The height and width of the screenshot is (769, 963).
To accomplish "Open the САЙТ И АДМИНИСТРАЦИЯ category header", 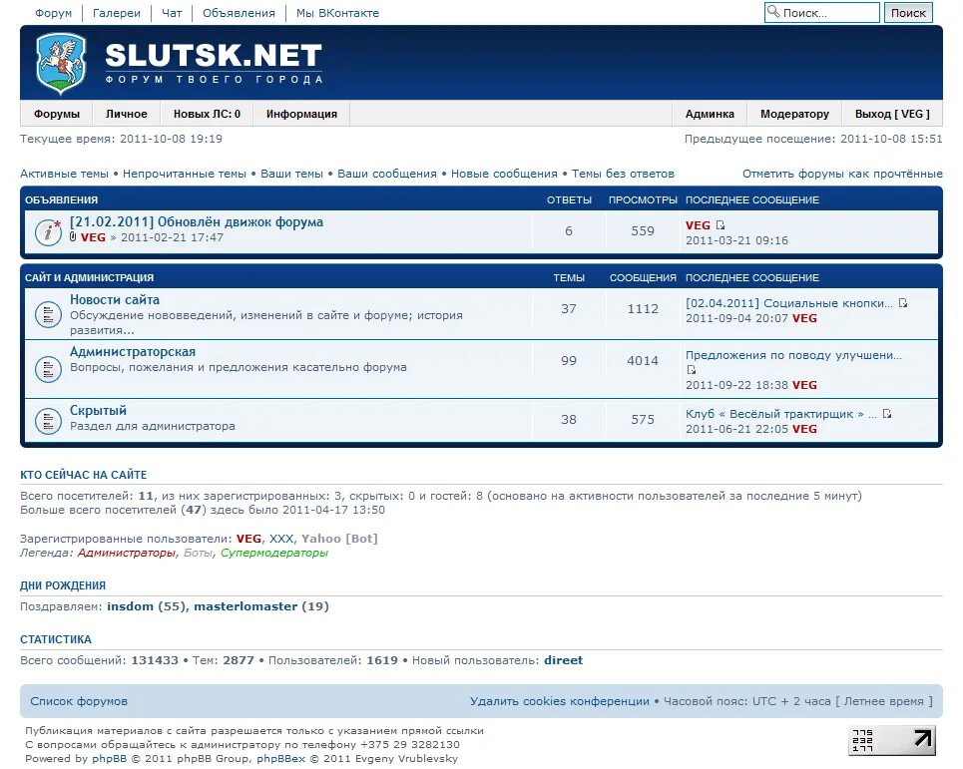I will point(89,277).
